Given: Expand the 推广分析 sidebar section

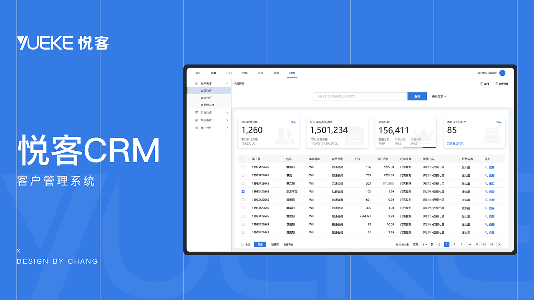Looking at the screenshot, I should pos(227,127).
